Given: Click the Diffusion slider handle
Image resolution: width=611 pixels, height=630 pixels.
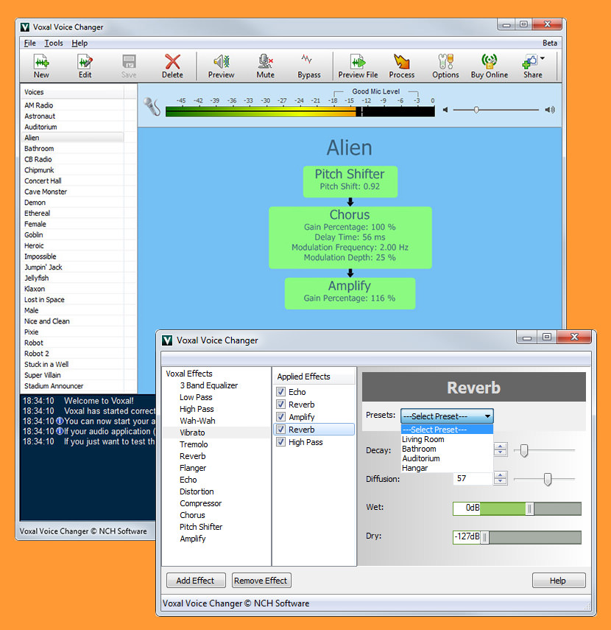Looking at the screenshot, I should click(x=548, y=479).
